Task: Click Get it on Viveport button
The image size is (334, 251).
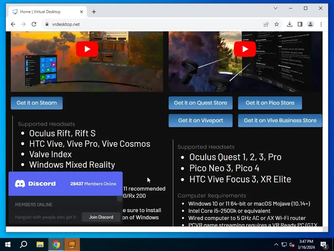Action: coord(201,121)
